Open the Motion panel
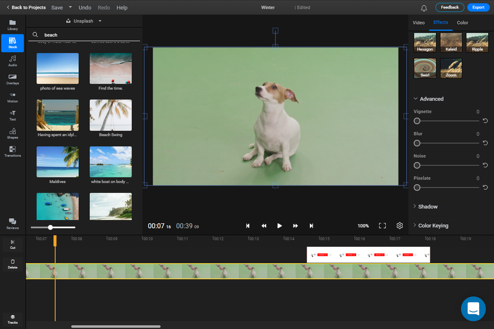Image resolution: width=494 pixels, height=329 pixels. pyautogui.click(x=12, y=97)
